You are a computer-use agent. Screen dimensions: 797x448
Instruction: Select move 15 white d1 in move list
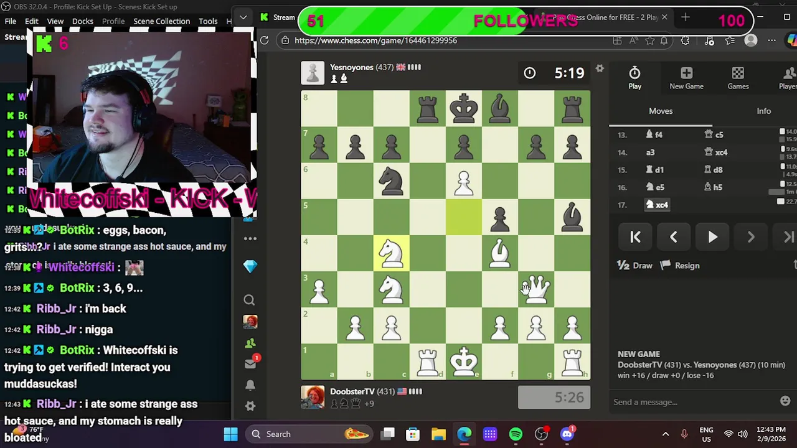(x=655, y=169)
